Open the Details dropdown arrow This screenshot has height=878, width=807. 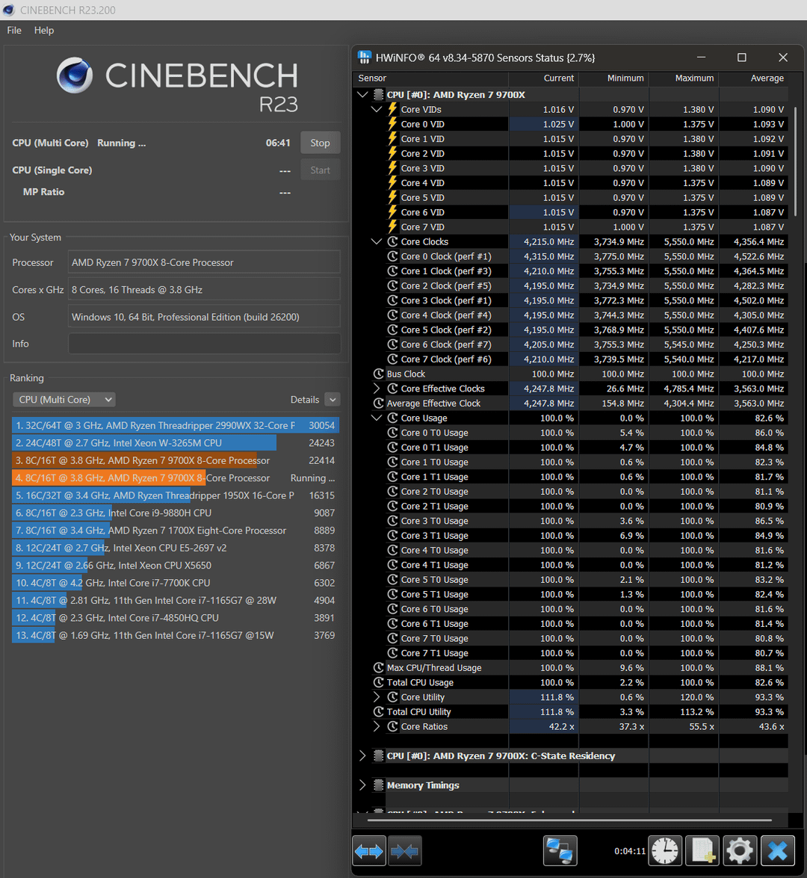tap(333, 400)
